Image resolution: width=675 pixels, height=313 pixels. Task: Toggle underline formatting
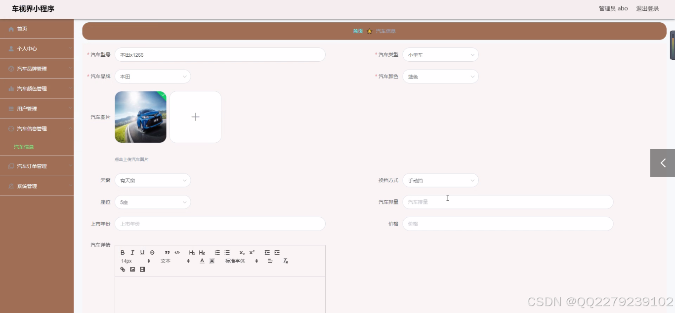coord(142,252)
